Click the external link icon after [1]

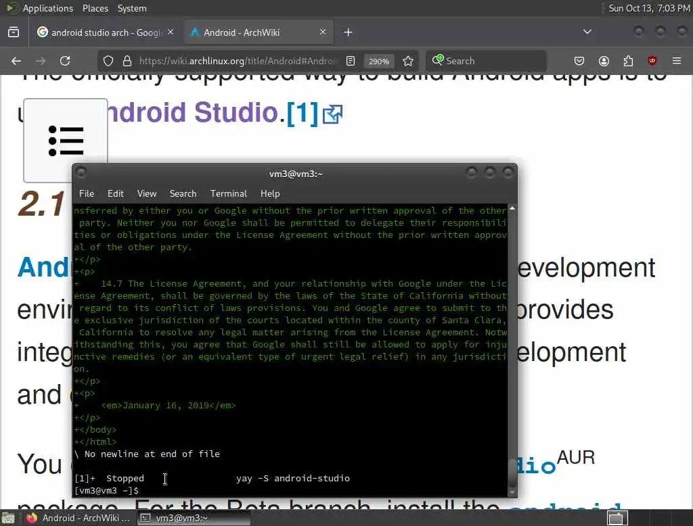tap(332, 114)
